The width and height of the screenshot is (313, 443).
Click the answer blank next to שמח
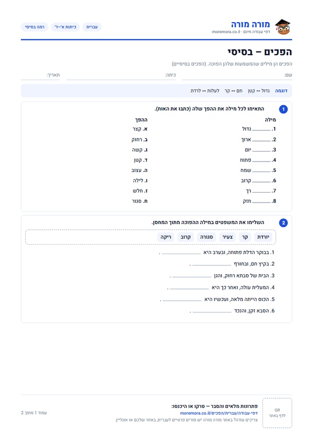click(x=261, y=171)
